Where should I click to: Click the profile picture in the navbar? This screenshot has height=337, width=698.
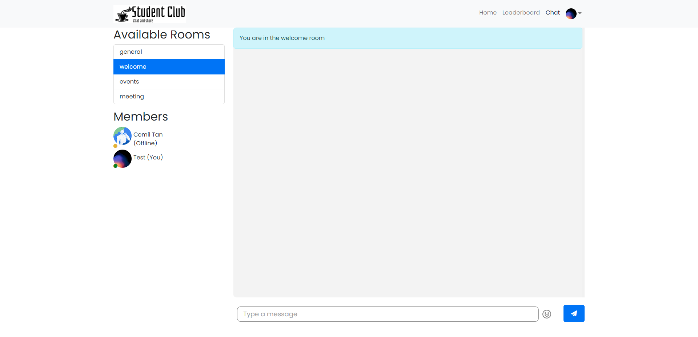[571, 13]
